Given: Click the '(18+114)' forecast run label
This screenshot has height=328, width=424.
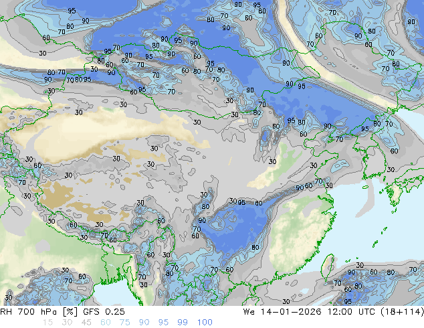Looking at the screenshot, I should tap(402, 312).
